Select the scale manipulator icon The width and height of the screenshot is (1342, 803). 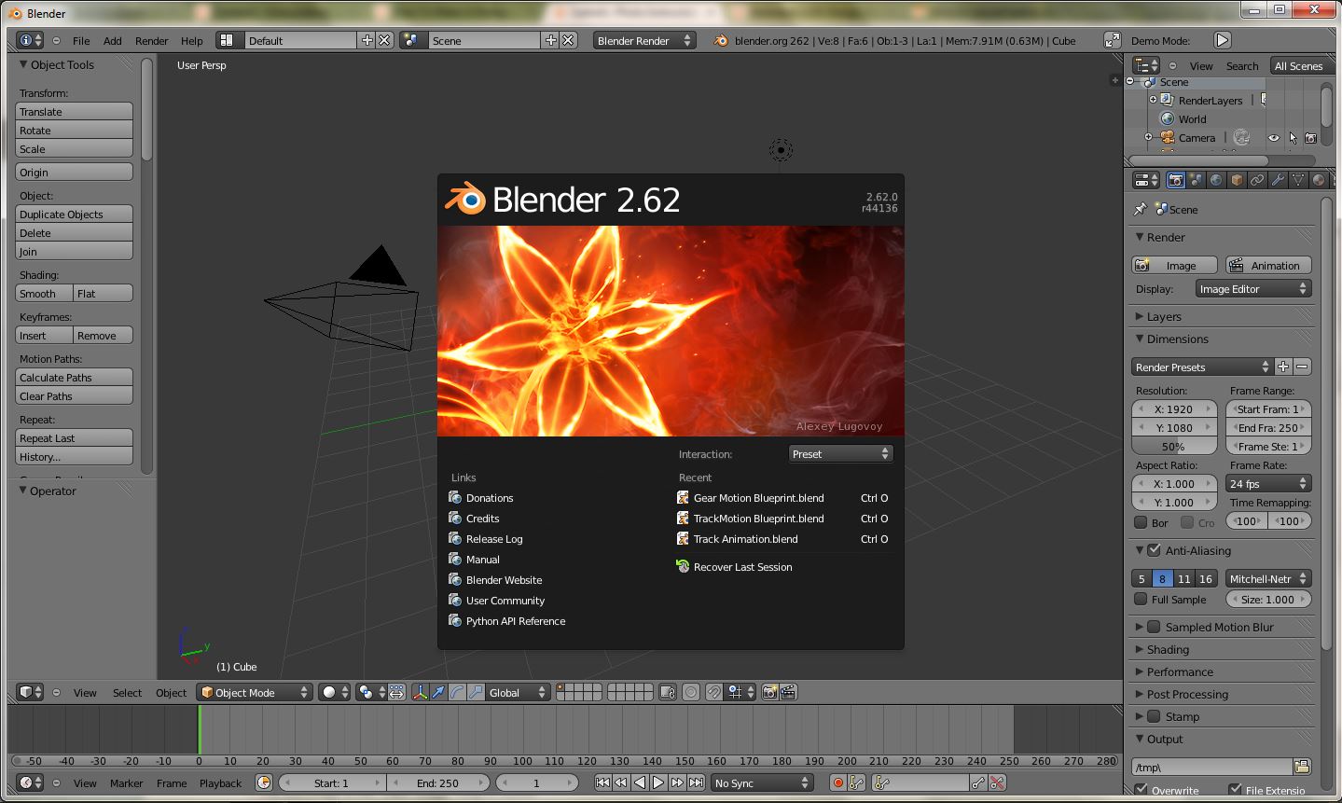pos(477,692)
